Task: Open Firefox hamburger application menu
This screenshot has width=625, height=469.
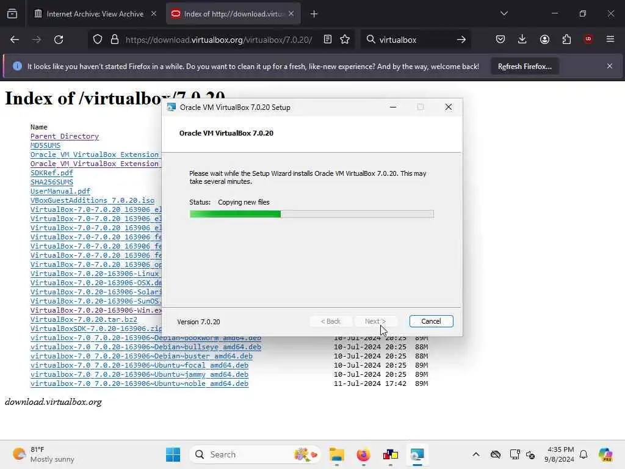Action: 610,39
